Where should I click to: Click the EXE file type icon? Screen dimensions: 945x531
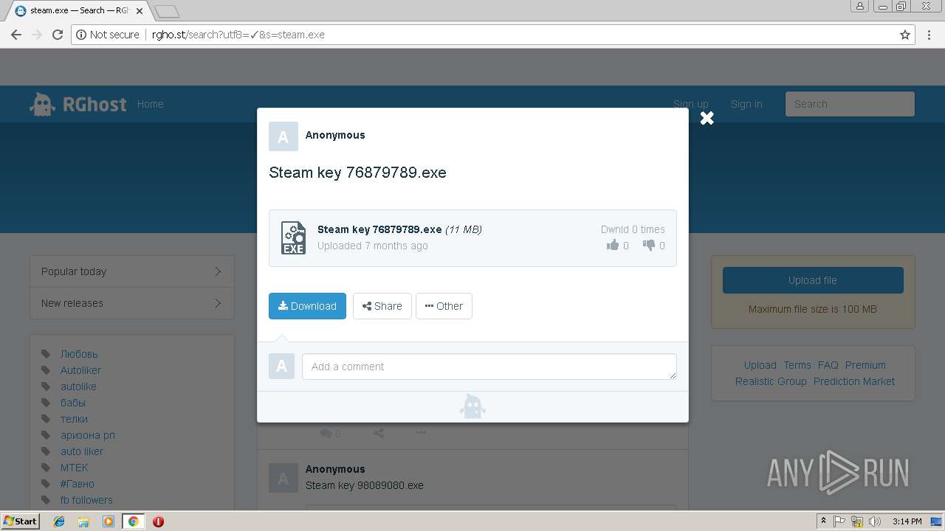(293, 237)
